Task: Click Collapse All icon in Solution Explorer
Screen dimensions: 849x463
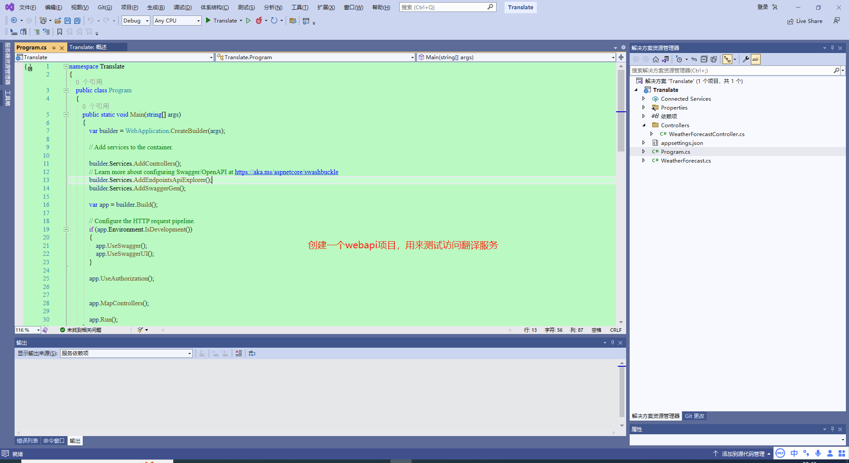Action: tap(704, 59)
